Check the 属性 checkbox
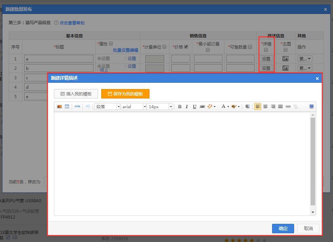The width and height of the screenshot is (333, 242). coord(111,44)
